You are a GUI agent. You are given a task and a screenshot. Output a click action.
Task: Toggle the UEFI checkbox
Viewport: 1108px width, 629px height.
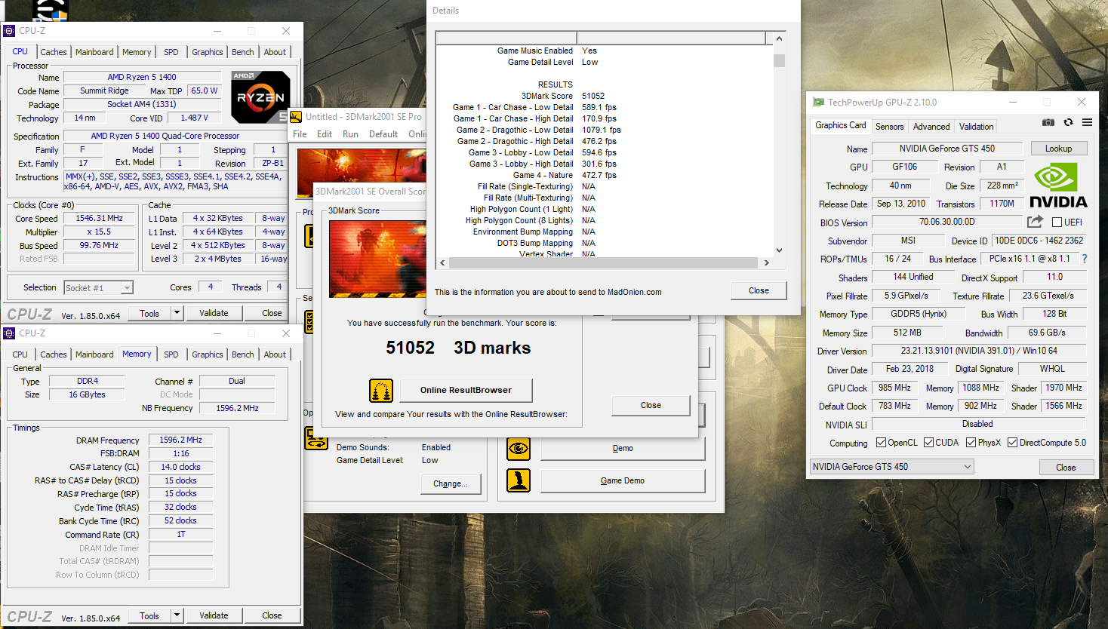point(1057,222)
